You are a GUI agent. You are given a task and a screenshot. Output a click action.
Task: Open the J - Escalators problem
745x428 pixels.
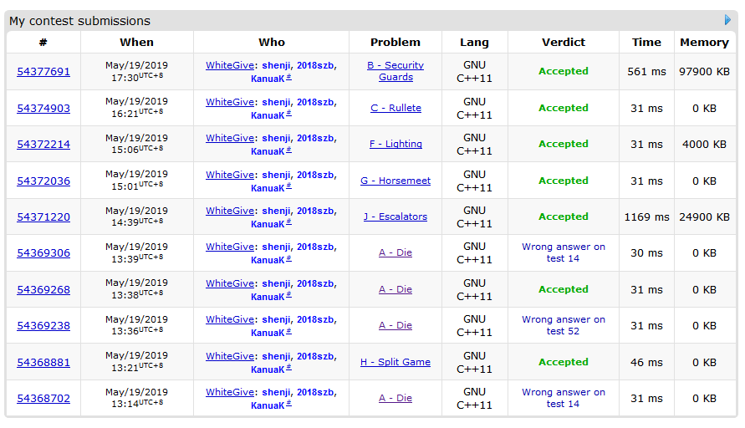pyautogui.click(x=395, y=217)
